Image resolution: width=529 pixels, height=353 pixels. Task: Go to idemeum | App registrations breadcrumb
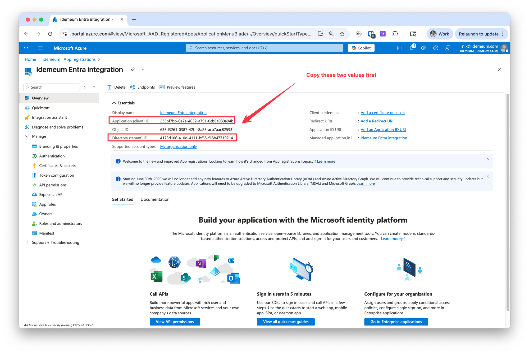point(69,59)
